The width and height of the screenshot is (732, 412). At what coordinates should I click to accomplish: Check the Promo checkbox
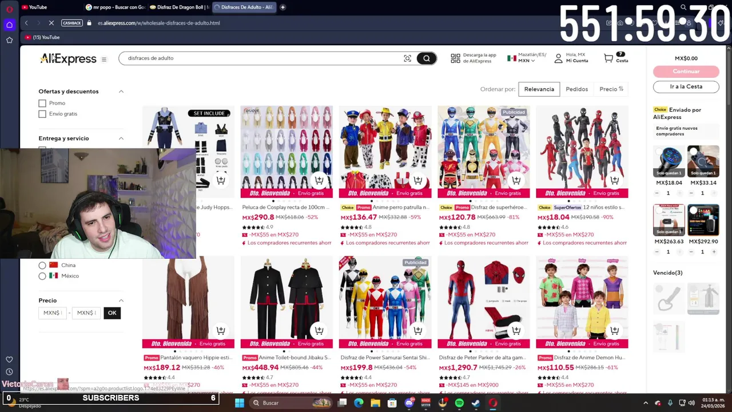tap(42, 103)
